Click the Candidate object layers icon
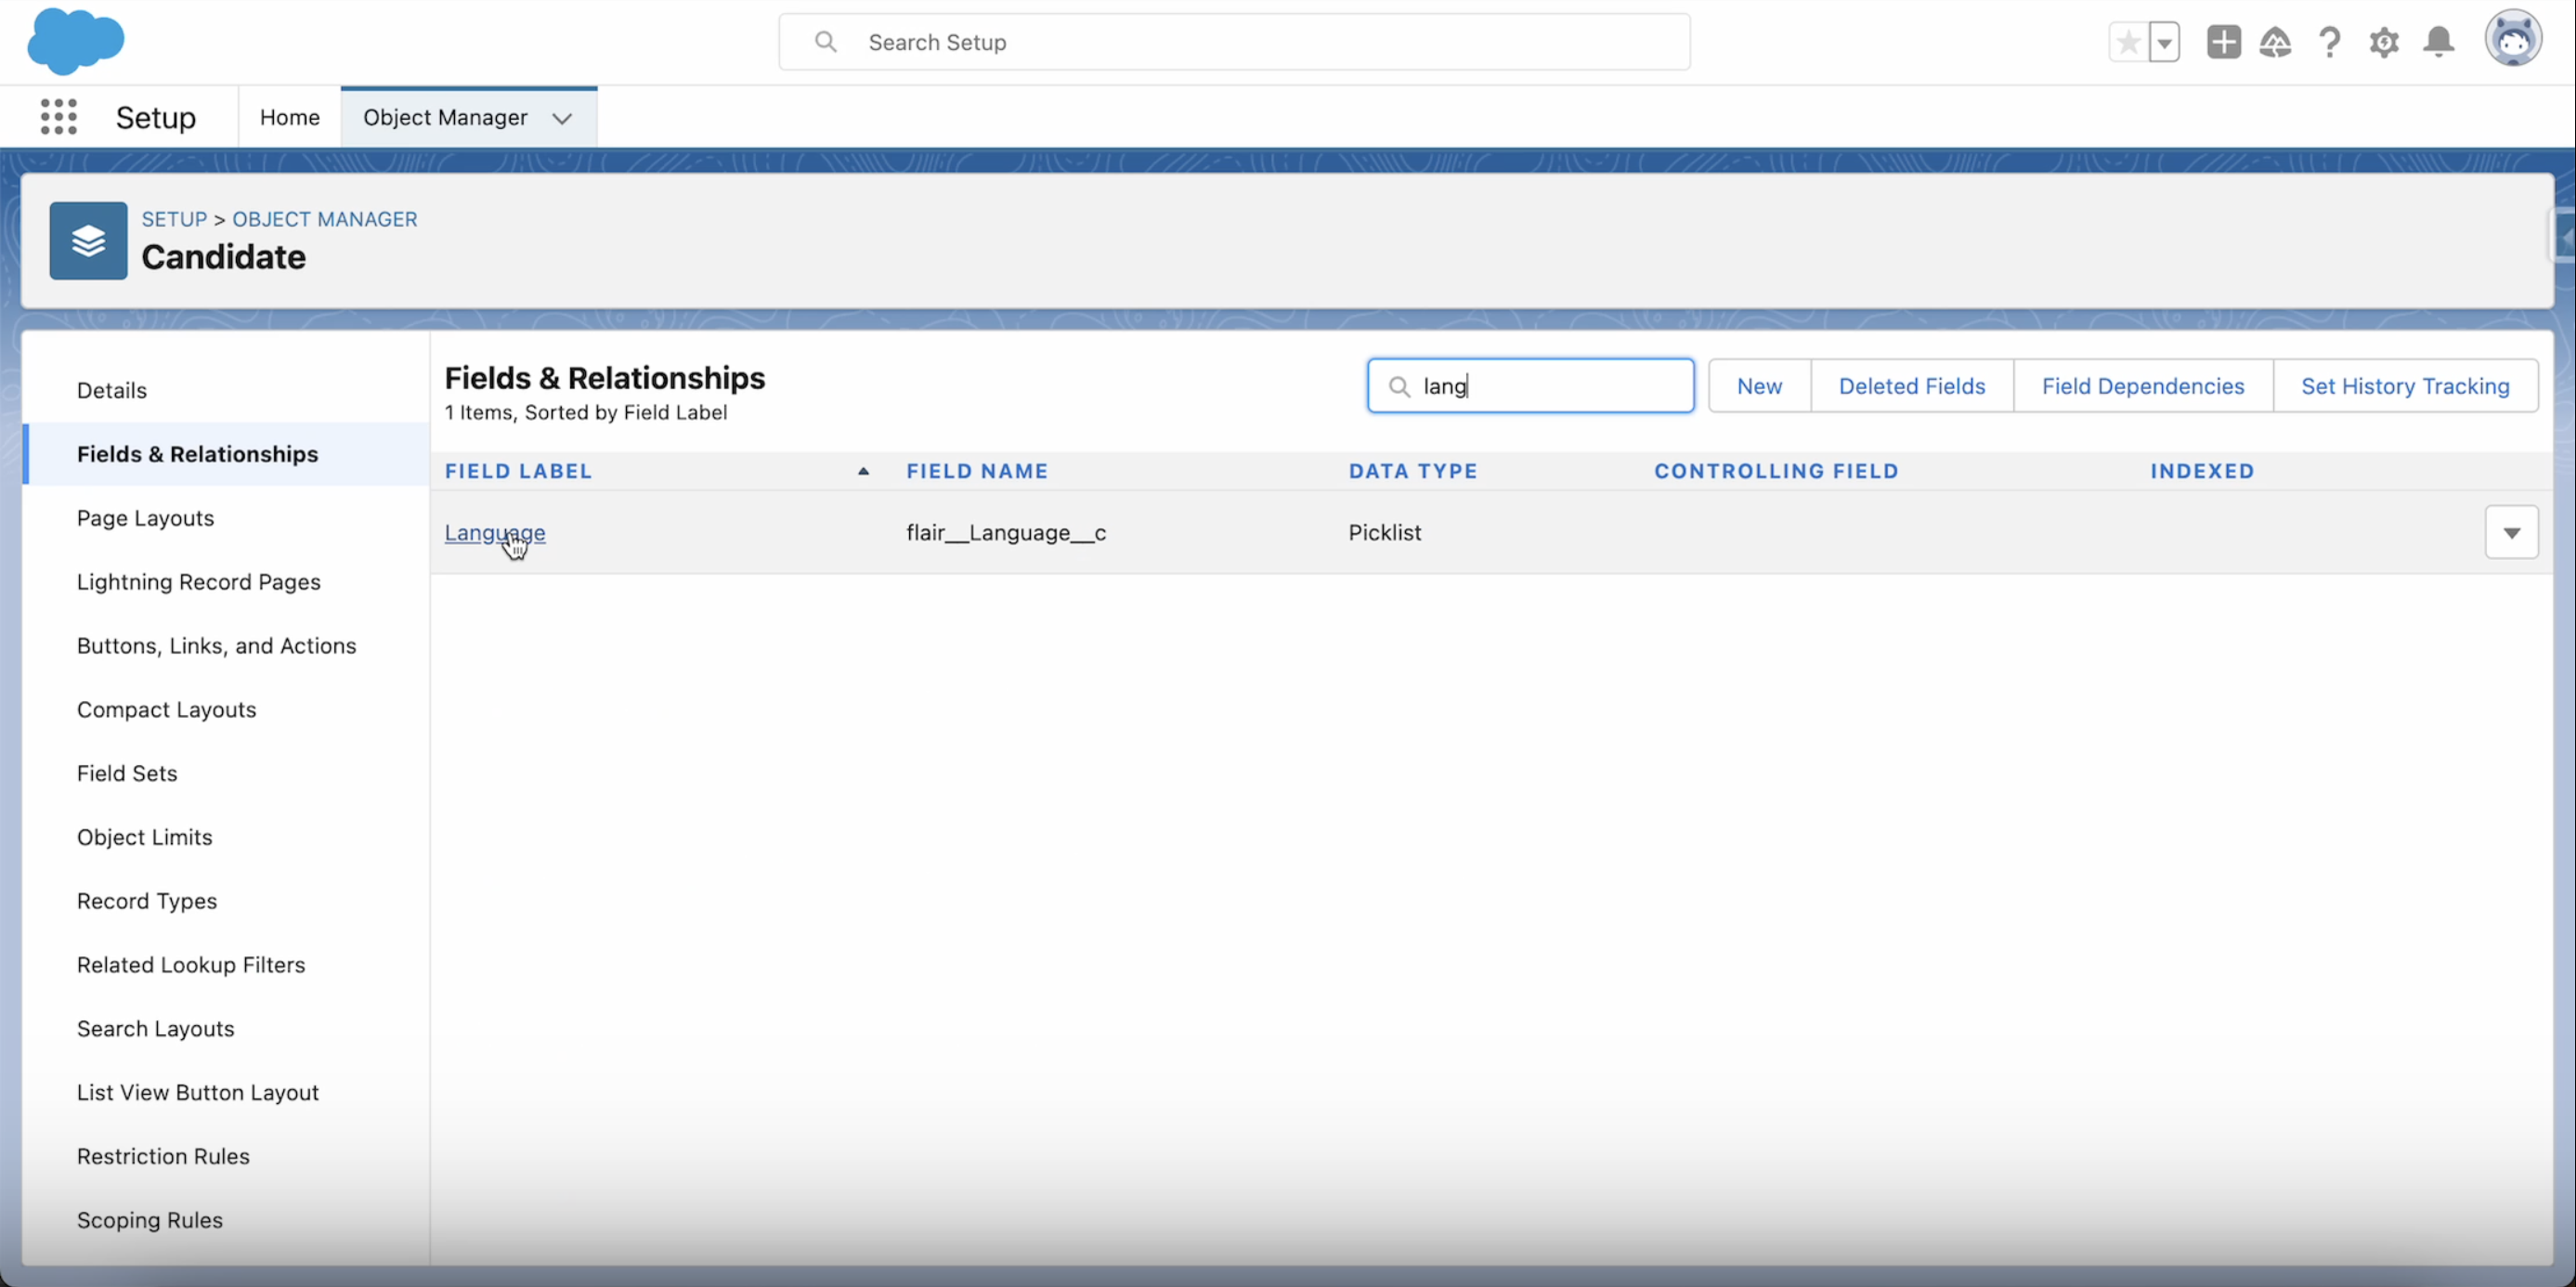 click(89, 241)
